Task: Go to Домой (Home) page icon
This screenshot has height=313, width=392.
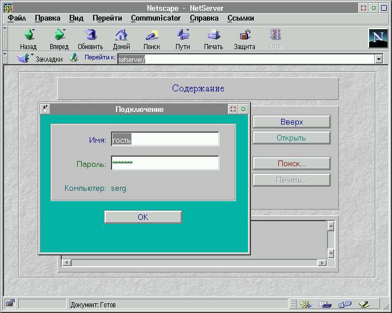Action: [x=121, y=38]
